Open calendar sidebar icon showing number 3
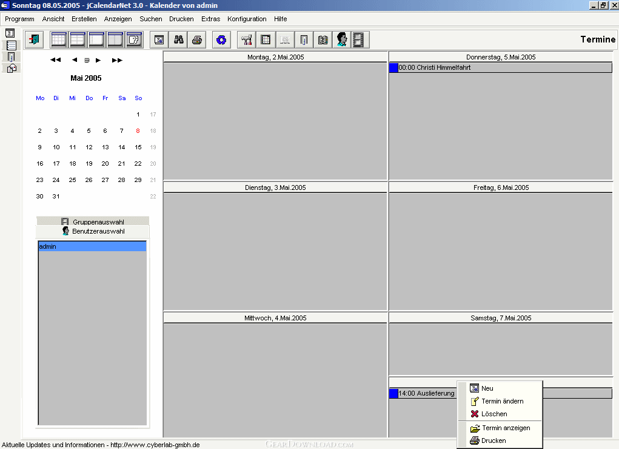The image size is (619, 449). point(10,33)
